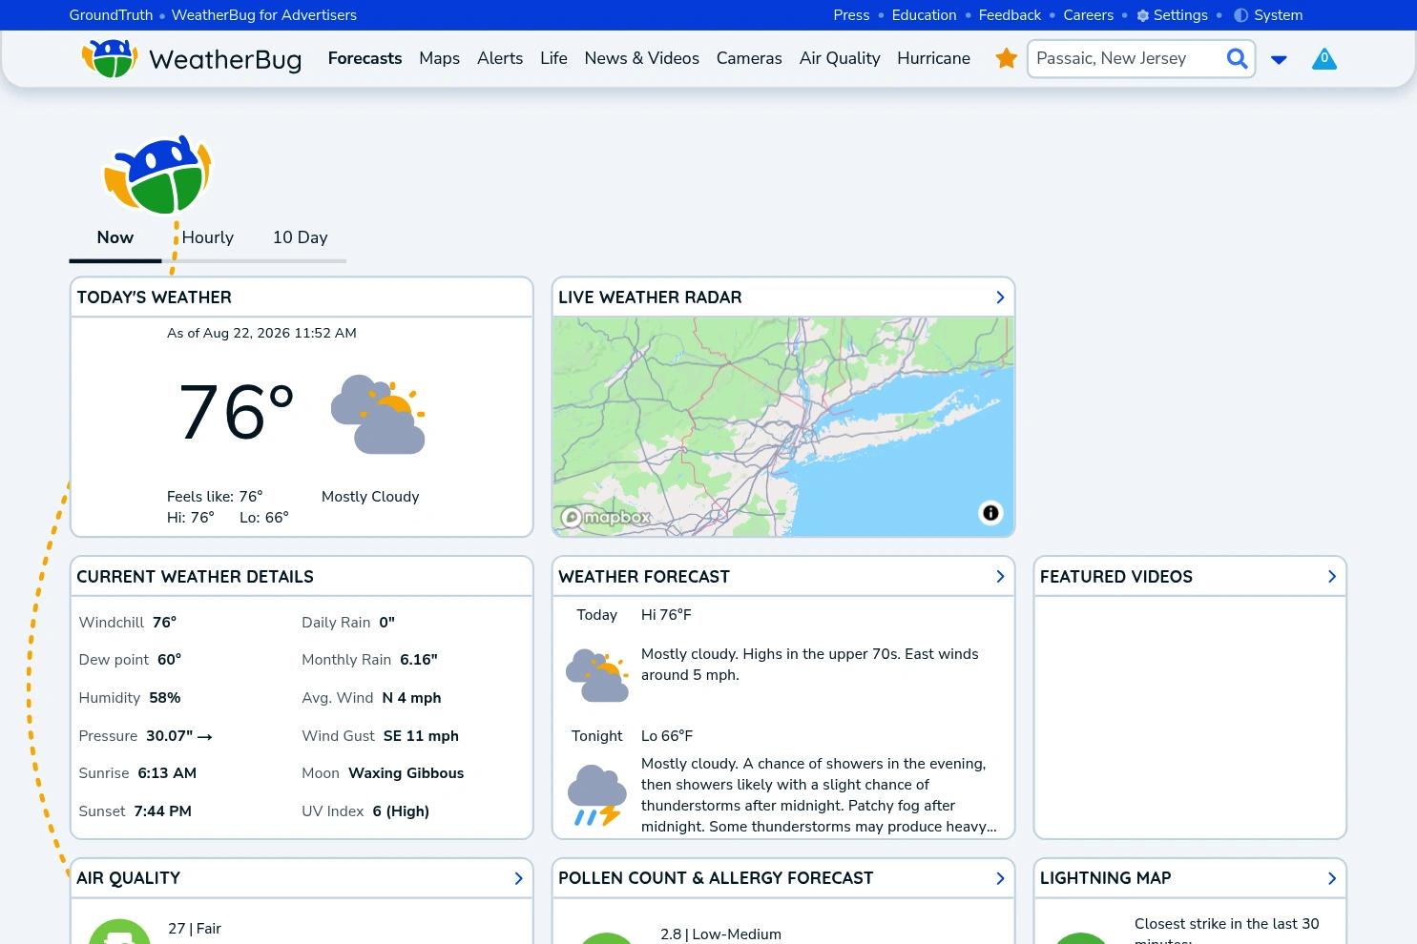This screenshot has height=944, width=1417.
Task: Click the Mostly Cloudy icon in Today's Weather
Action: 378,414
